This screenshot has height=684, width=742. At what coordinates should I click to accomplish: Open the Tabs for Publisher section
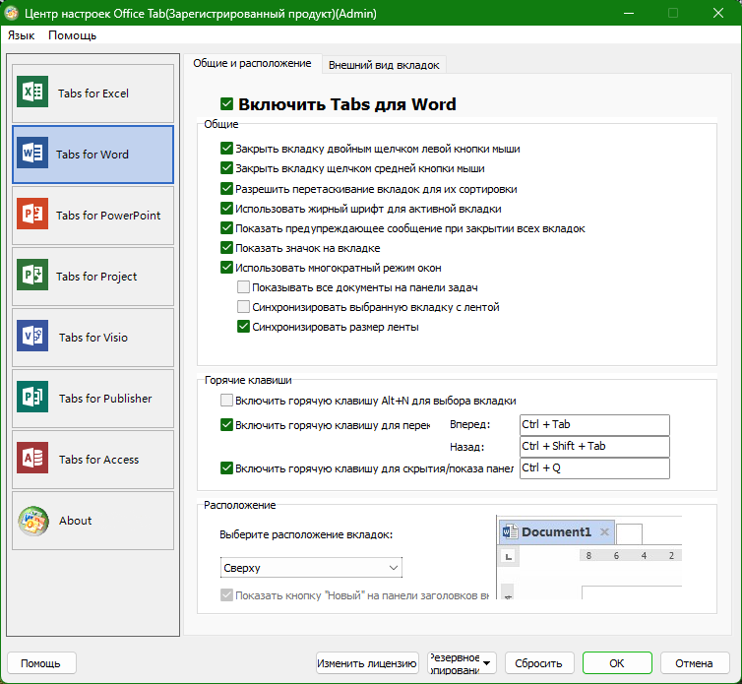(93, 399)
